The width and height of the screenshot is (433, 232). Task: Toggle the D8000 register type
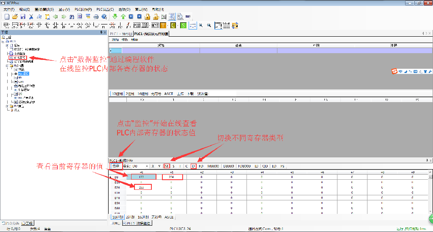(x=229, y=166)
